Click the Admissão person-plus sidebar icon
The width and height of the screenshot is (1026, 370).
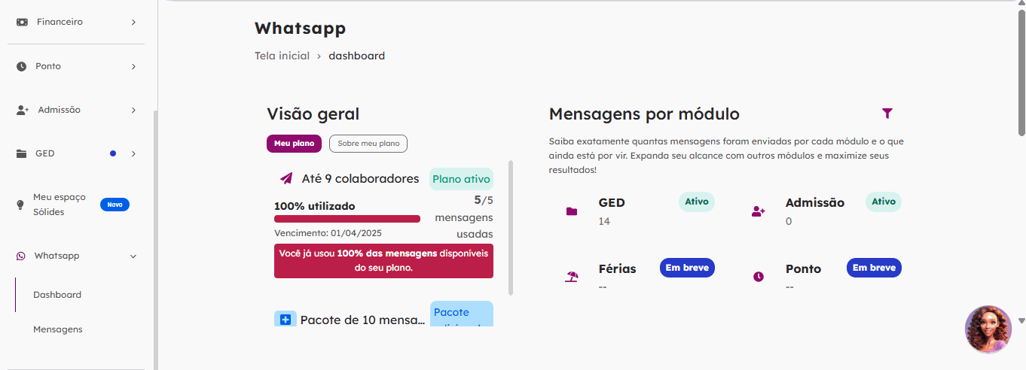click(x=22, y=111)
